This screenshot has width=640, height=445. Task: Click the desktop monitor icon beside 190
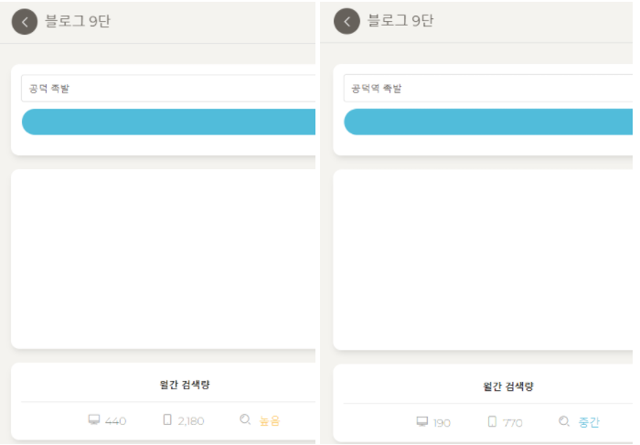tap(422, 422)
